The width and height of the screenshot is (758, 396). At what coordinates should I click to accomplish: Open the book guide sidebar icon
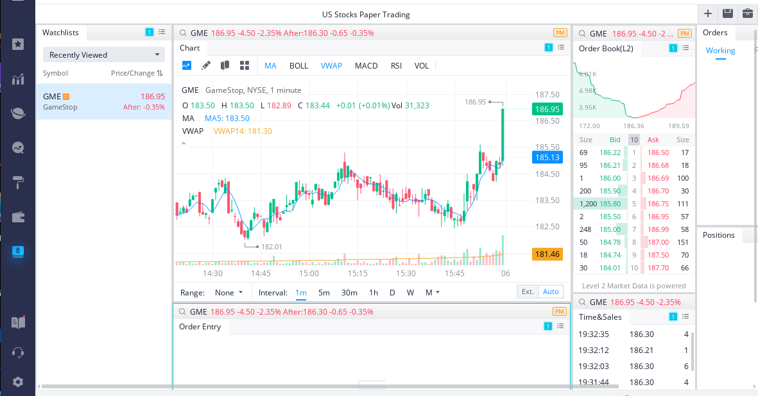click(x=18, y=322)
